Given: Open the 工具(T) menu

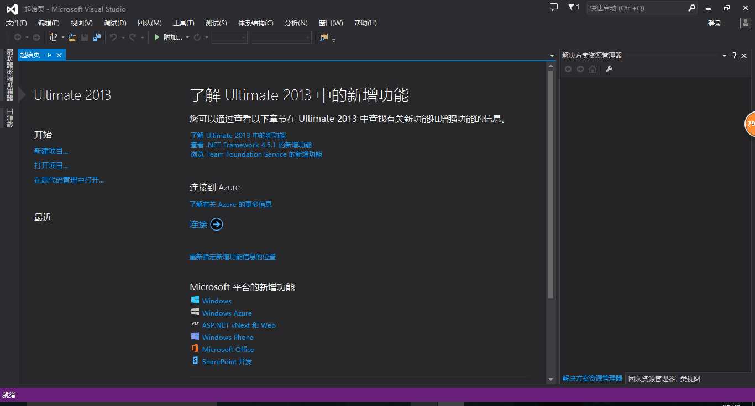Looking at the screenshot, I should 183,23.
